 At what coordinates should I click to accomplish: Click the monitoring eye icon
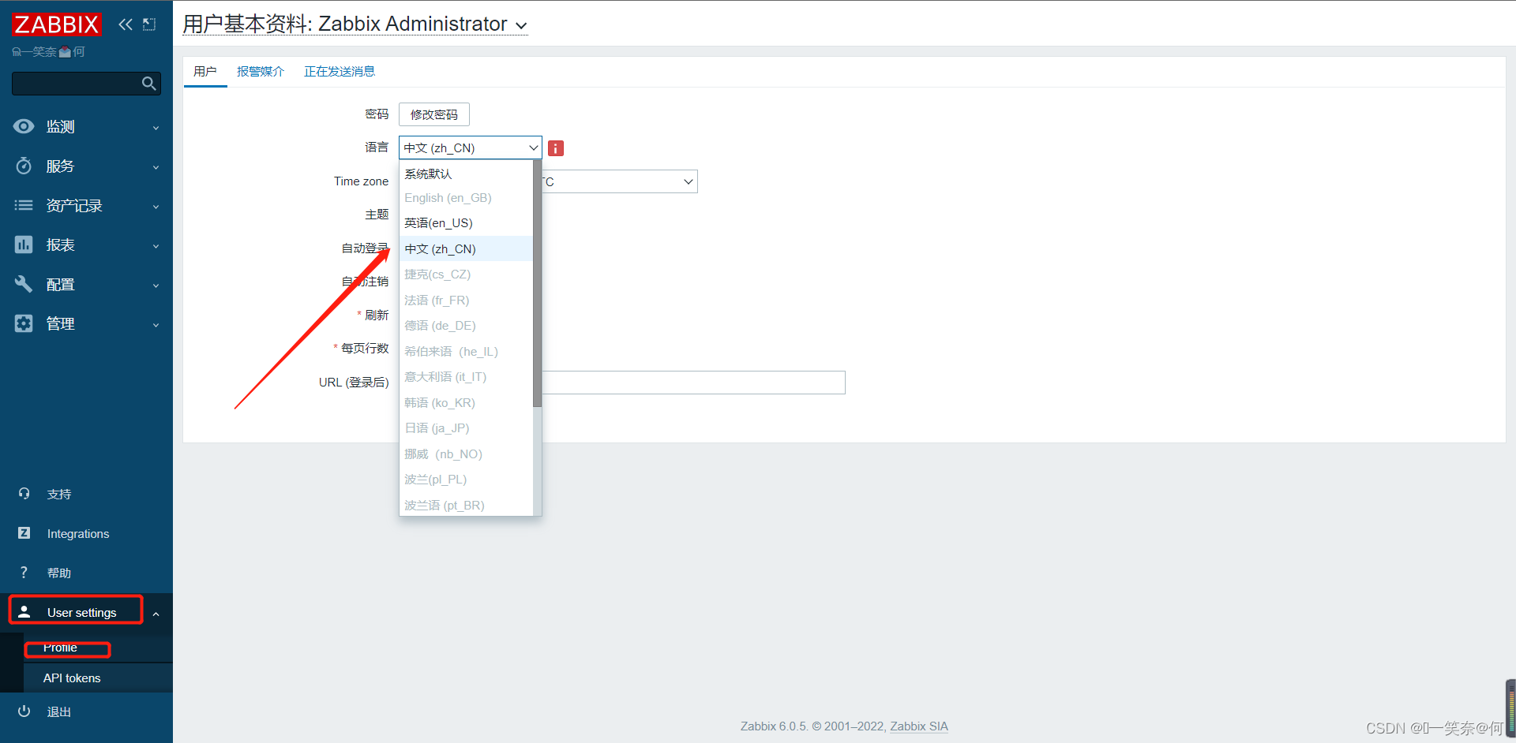(x=24, y=126)
